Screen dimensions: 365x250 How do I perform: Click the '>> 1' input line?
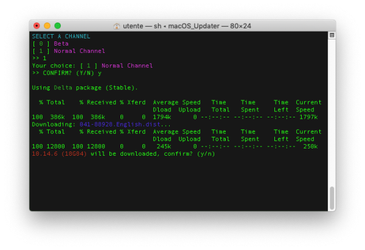click(x=39, y=58)
